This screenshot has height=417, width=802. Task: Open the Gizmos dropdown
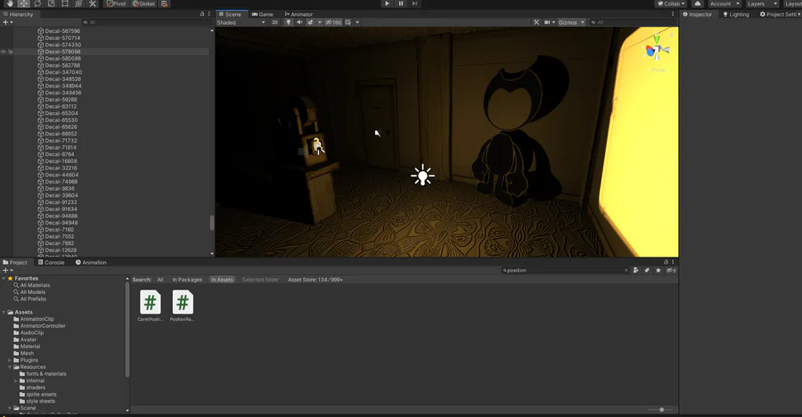[571, 22]
